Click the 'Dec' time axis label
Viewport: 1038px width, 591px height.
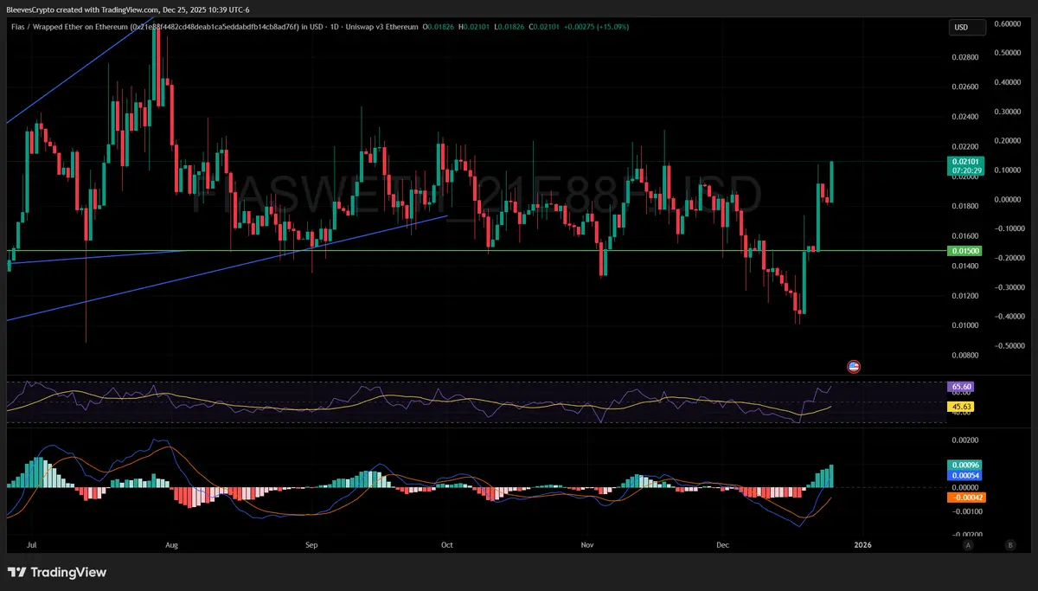724,546
